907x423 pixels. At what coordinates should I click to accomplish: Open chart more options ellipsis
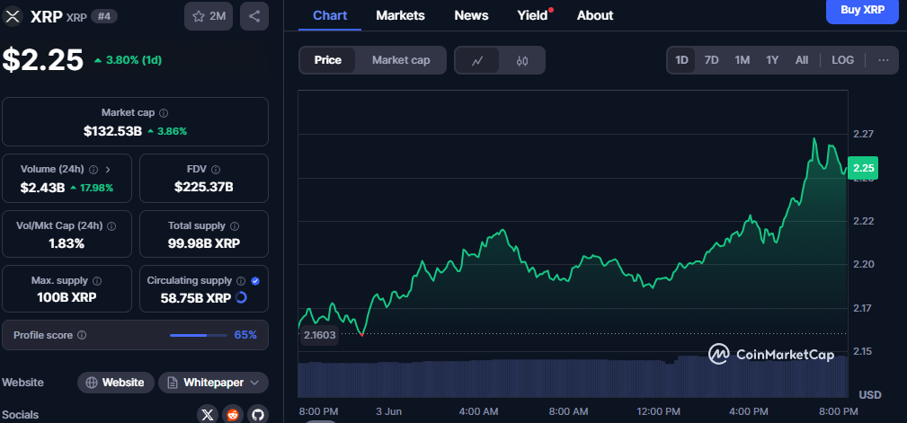point(884,60)
